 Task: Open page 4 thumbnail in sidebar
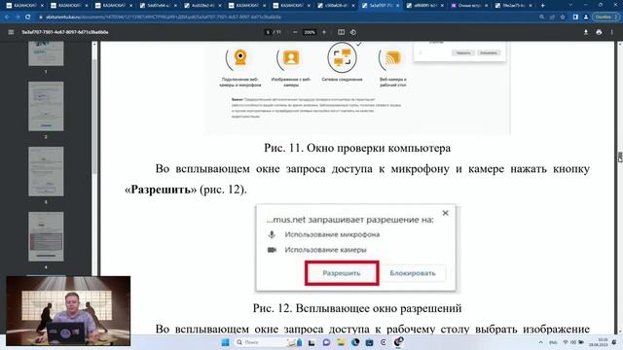46,236
